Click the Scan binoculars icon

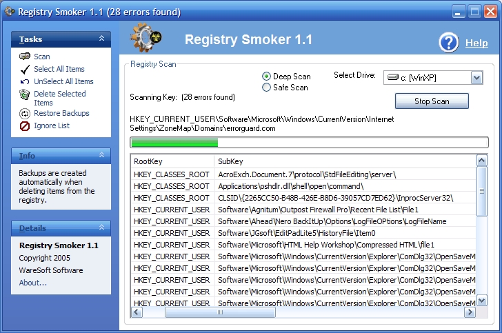[25, 57]
